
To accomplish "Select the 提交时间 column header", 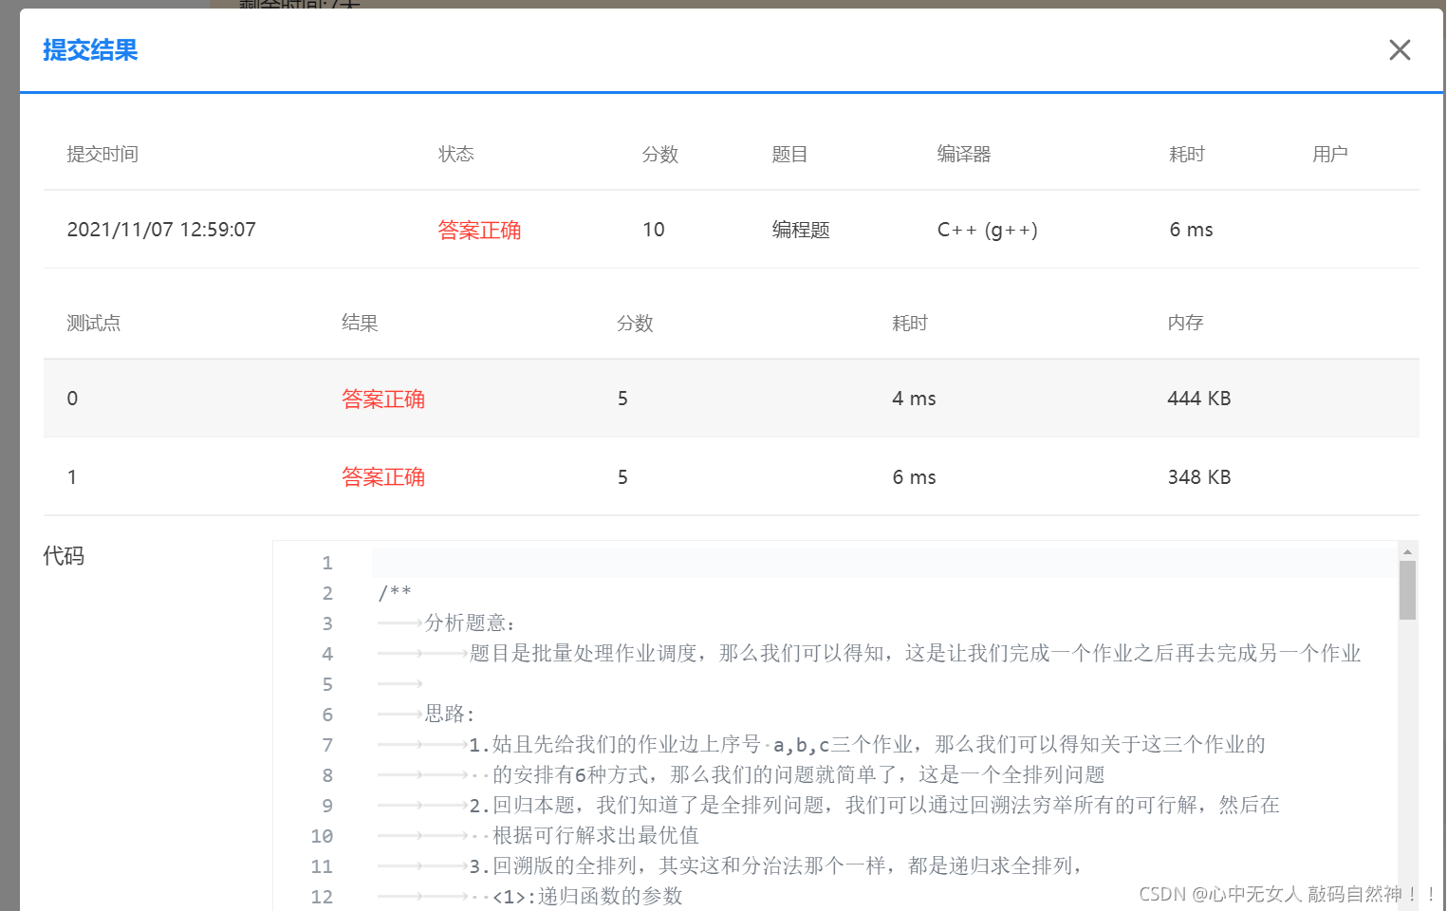I will (x=102, y=154).
